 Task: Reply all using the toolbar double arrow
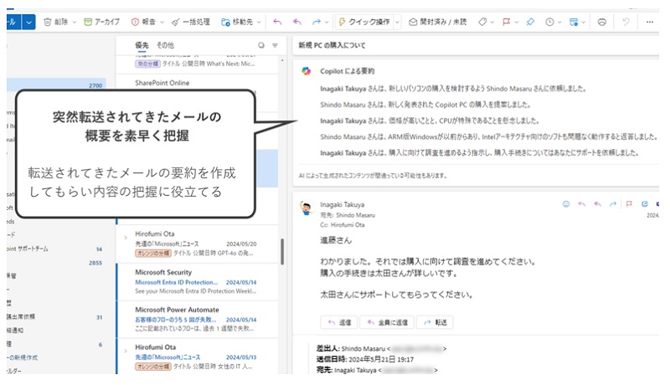tap(297, 22)
